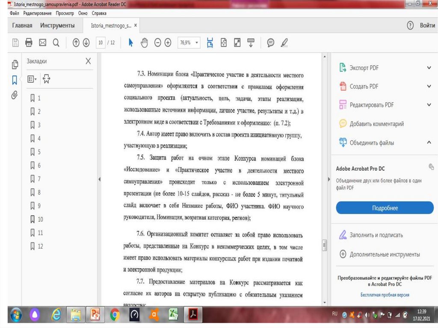Go to previous page arrow
The image size is (438, 328).
pyautogui.click(x=76, y=42)
